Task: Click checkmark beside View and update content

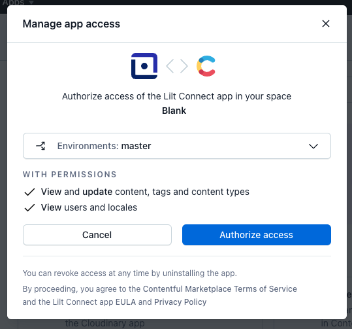Action: (29, 192)
